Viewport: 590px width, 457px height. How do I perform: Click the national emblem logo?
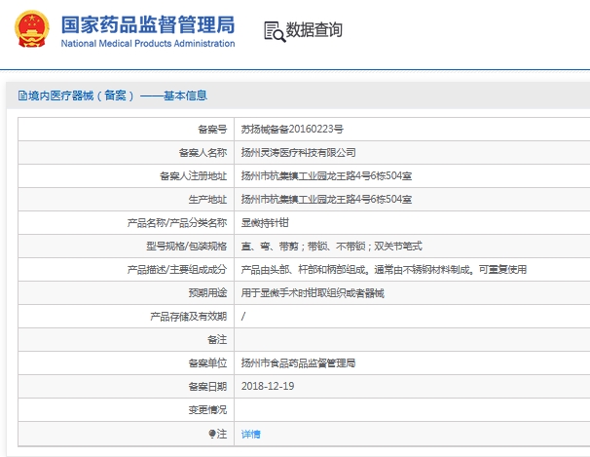[x=31, y=29]
